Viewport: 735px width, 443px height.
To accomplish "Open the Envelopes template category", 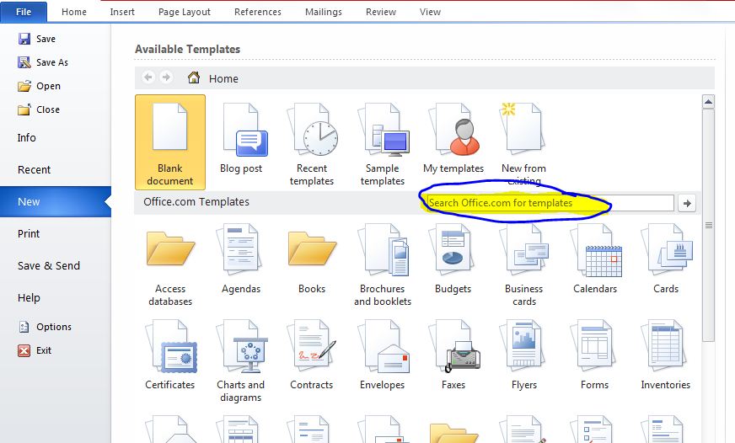I will [x=383, y=355].
